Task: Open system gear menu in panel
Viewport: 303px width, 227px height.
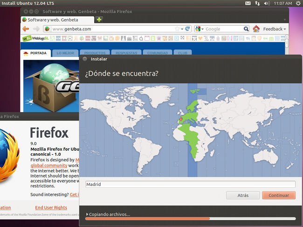Action: (298, 3)
